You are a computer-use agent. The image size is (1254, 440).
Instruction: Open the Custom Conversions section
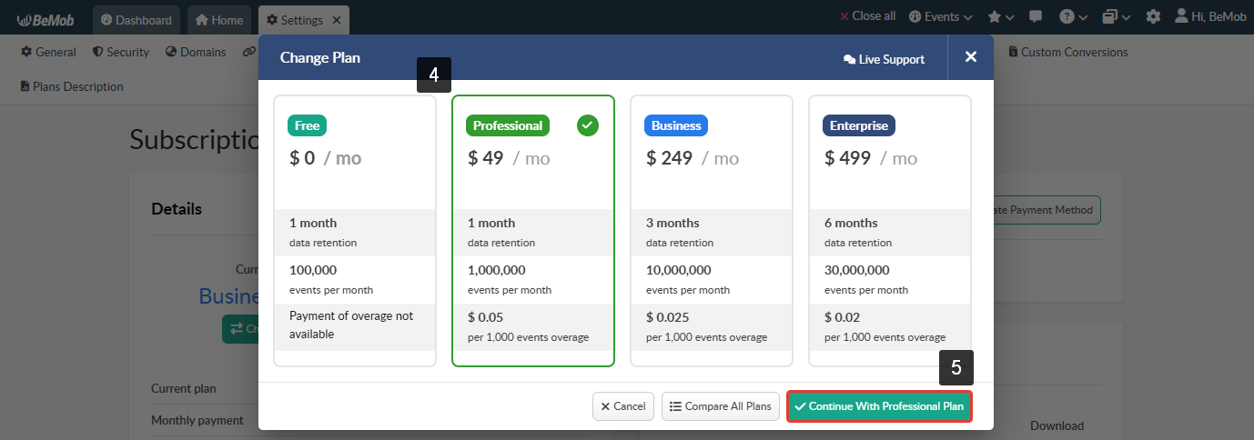point(1067,52)
